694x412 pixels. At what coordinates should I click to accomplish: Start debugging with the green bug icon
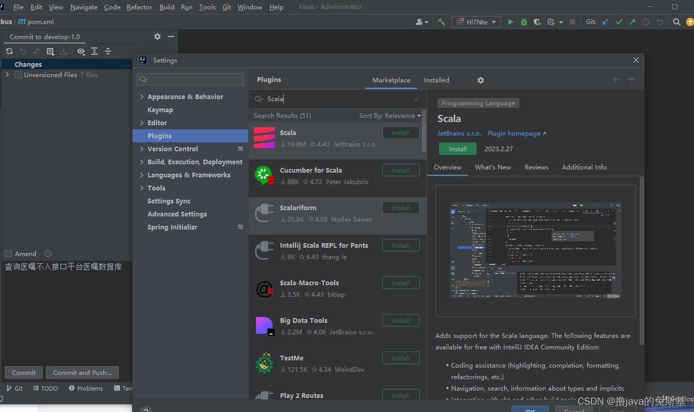tap(524, 22)
